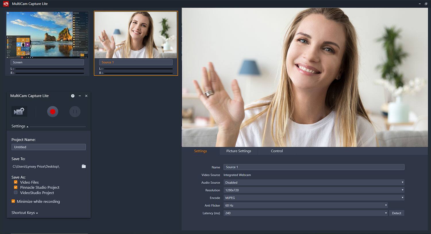Click the Detect latency button
Viewport: 431px width, 234px height.
(x=397, y=213)
